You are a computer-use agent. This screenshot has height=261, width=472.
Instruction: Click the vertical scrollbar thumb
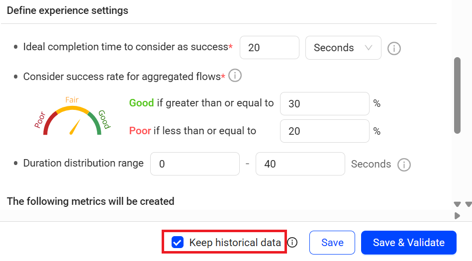457,95
